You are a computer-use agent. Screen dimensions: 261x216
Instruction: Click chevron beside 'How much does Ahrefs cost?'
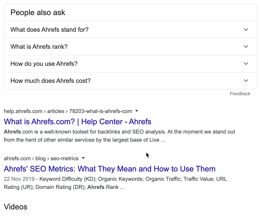click(x=246, y=81)
